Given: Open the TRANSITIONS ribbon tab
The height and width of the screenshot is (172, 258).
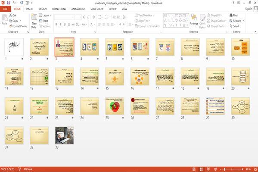Looking at the screenshot, I should coord(59,9).
